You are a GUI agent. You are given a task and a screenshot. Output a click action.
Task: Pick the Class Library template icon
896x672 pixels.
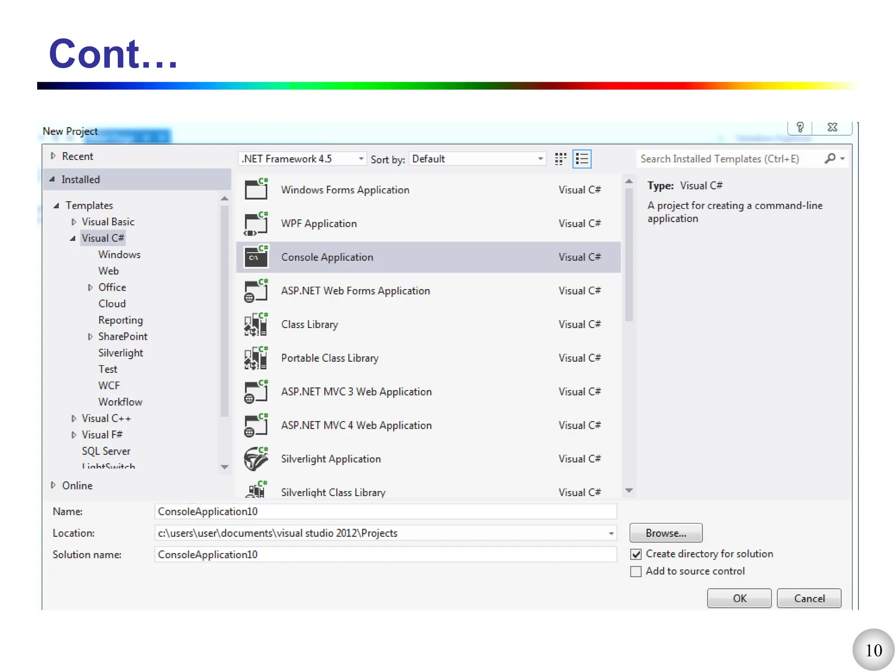pos(256,325)
